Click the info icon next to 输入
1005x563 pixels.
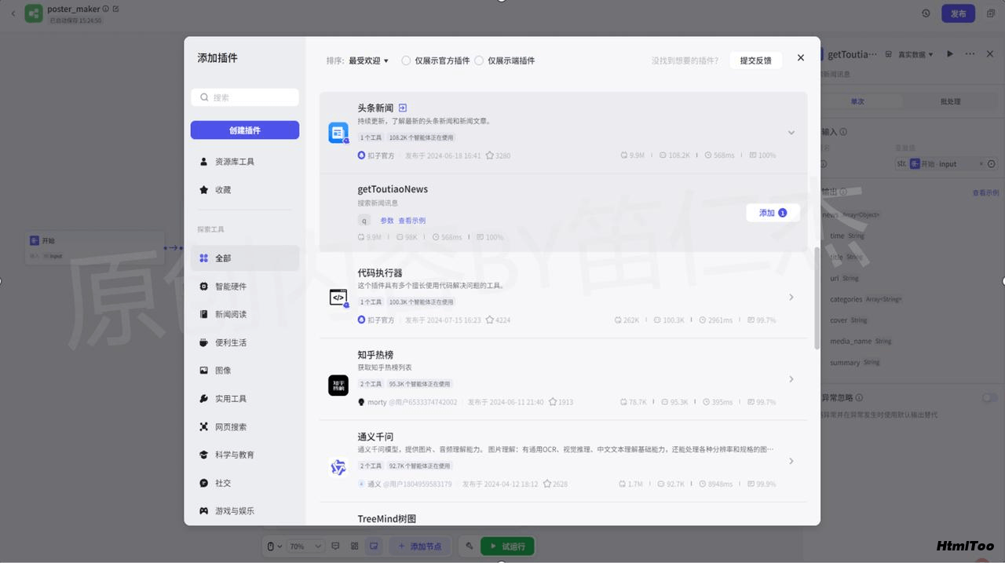[x=843, y=132]
